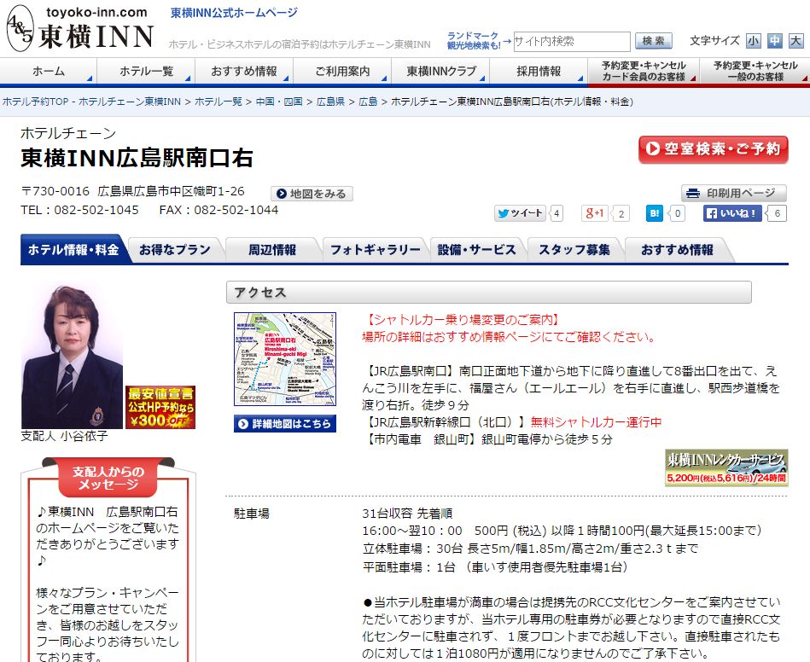Click the サイト内検索 input field
Viewport: 810px width, 662px height.
[x=571, y=41]
